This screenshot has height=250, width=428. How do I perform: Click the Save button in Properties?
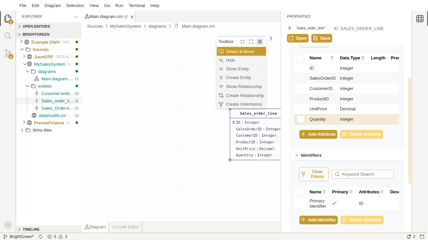point(321,38)
